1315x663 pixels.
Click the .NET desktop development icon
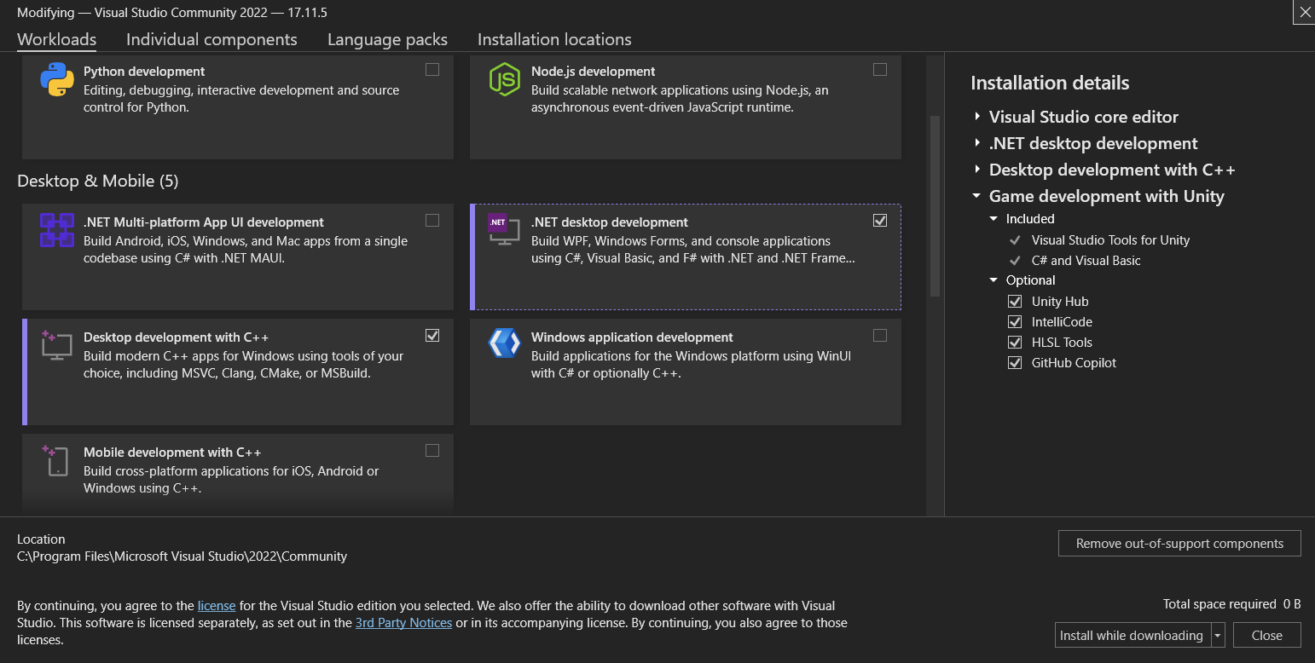pyautogui.click(x=502, y=229)
